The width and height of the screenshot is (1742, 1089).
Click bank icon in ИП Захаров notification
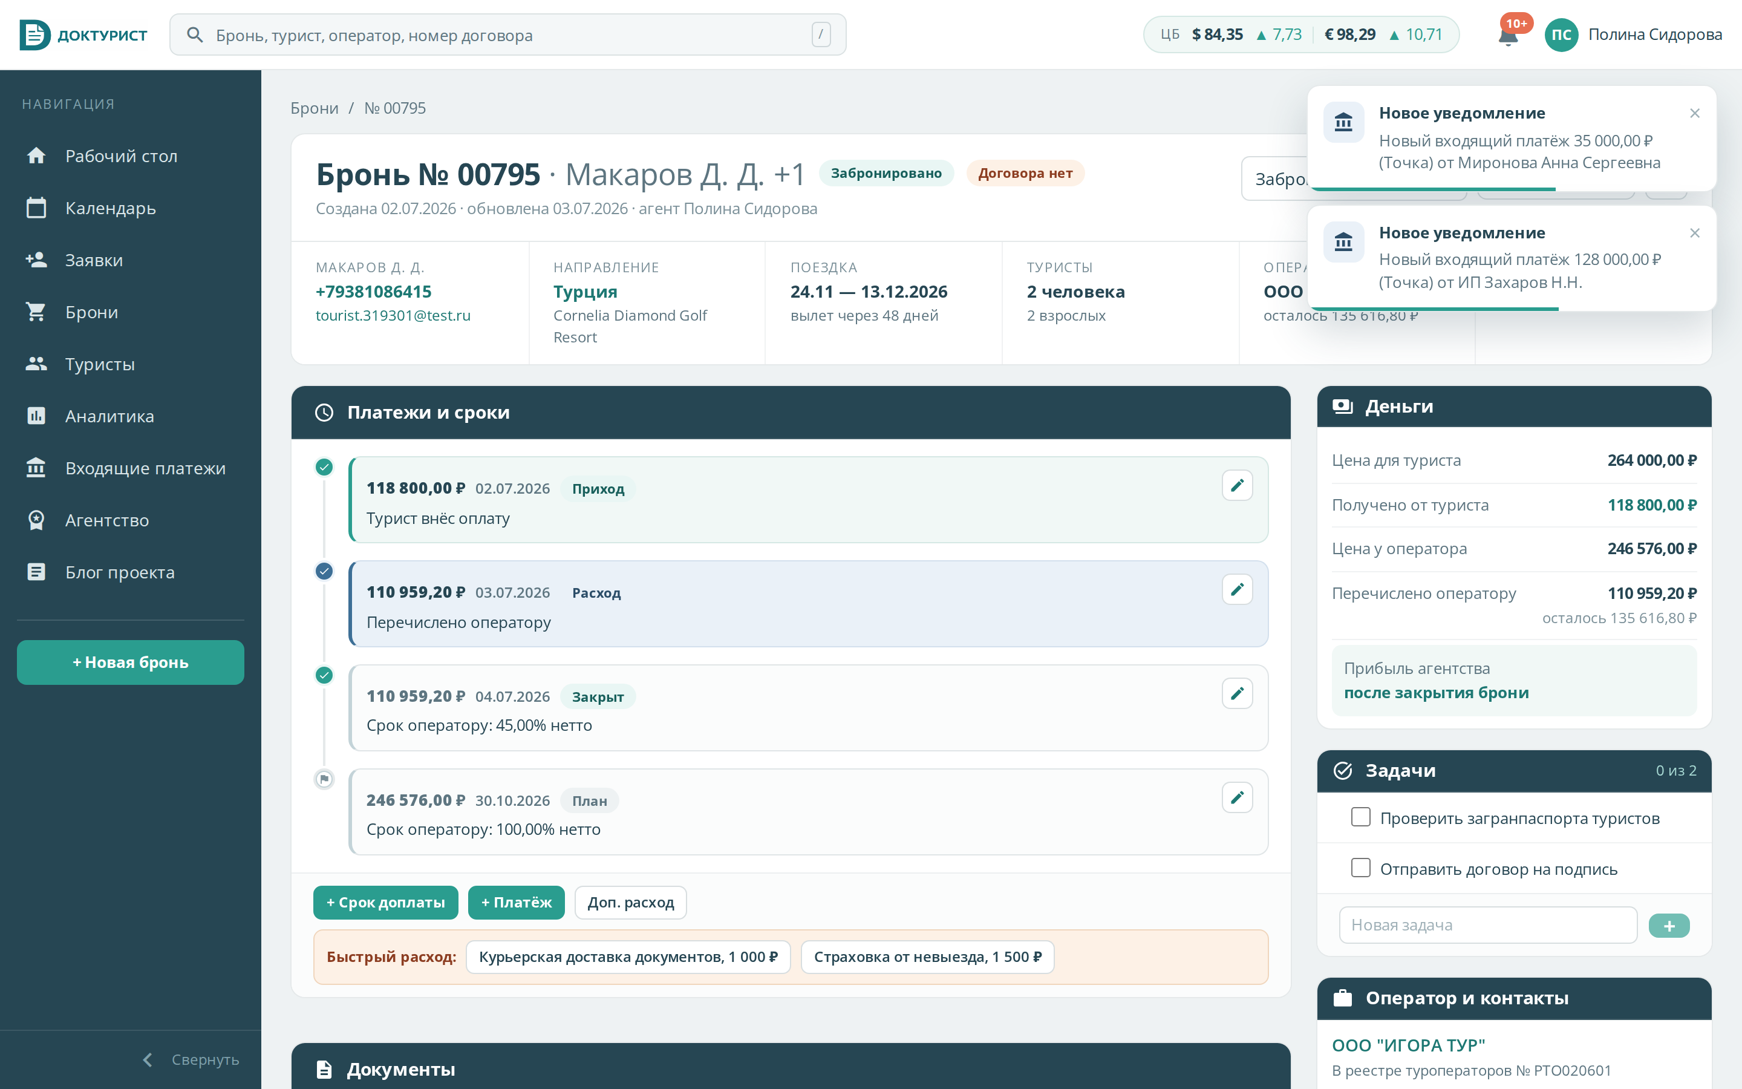(x=1343, y=242)
